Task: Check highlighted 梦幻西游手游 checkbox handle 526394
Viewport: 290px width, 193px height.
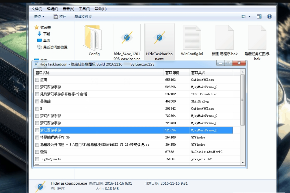Action: (x=37, y=130)
